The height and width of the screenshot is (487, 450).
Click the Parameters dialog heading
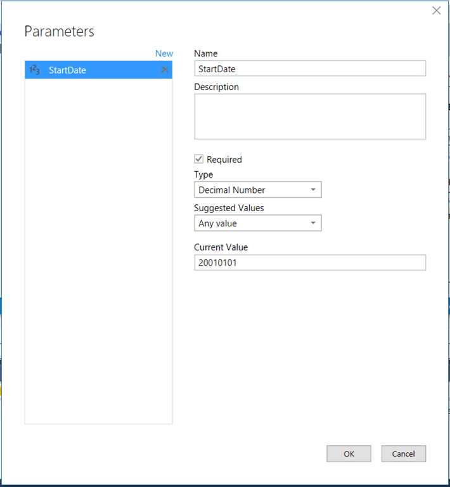[60, 31]
